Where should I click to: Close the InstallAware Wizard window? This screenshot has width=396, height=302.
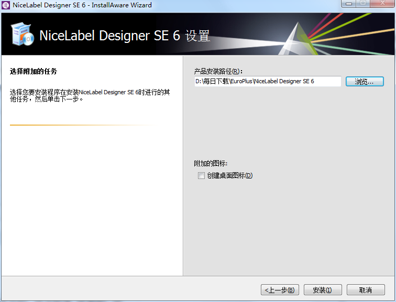[382, 4]
